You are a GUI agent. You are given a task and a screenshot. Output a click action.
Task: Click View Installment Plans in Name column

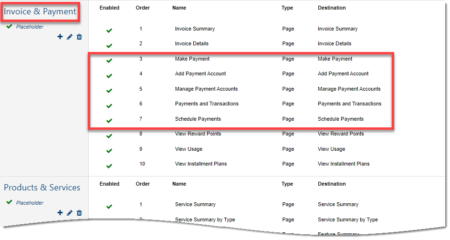click(x=201, y=164)
